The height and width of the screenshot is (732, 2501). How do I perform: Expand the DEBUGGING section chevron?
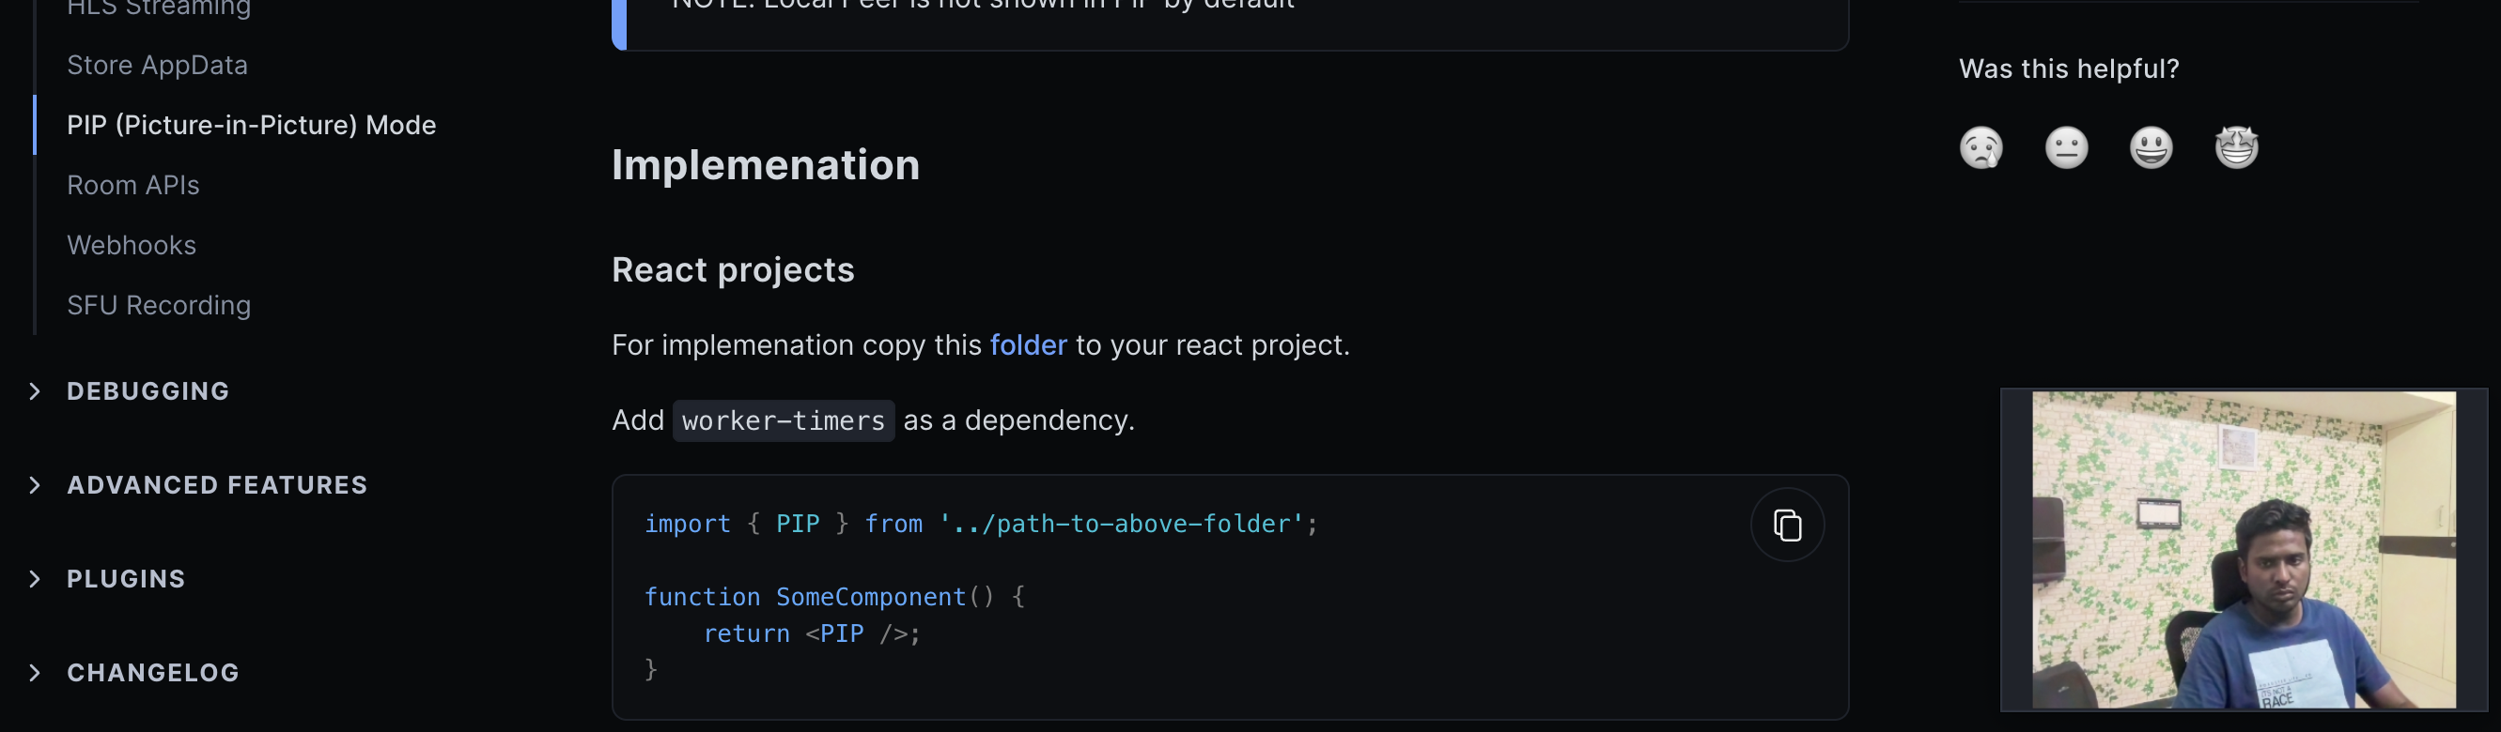[35, 390]
